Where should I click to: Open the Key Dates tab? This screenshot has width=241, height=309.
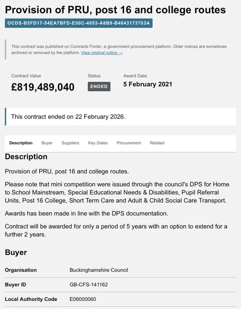pos(98,143)
